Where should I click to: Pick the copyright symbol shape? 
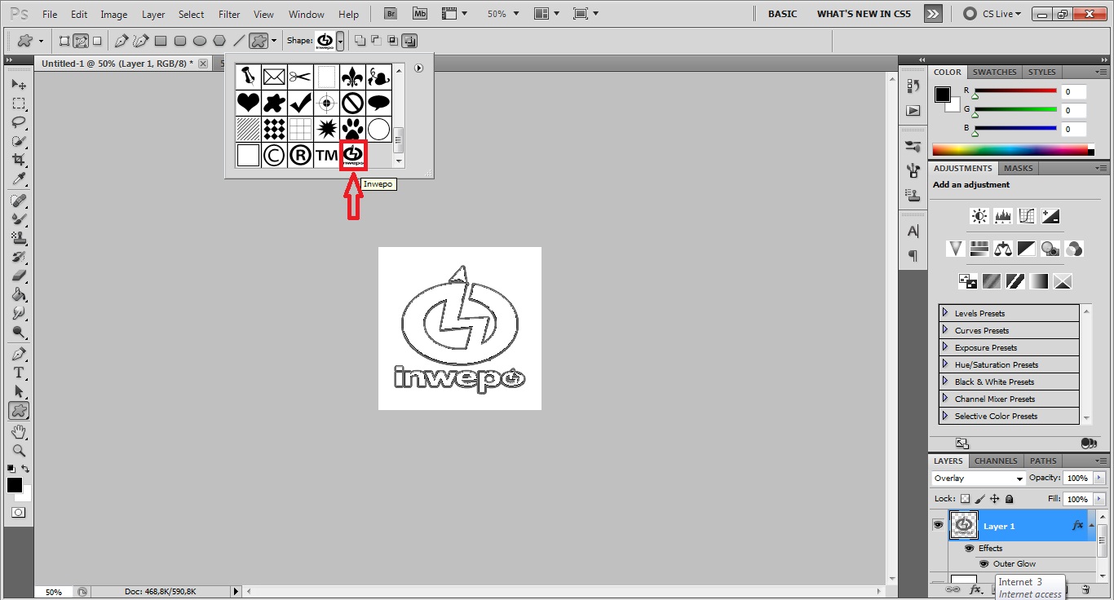(274, 155)
